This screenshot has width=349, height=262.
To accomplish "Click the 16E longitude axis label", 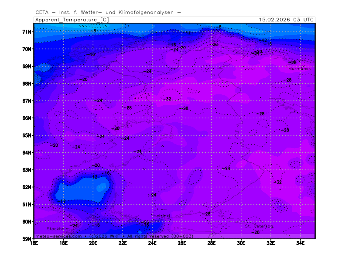I will [34, 243].
